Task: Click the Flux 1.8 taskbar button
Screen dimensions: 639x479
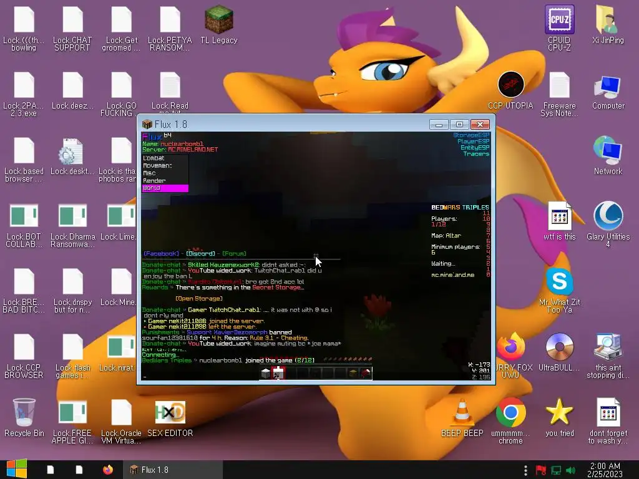Action: 173,470
